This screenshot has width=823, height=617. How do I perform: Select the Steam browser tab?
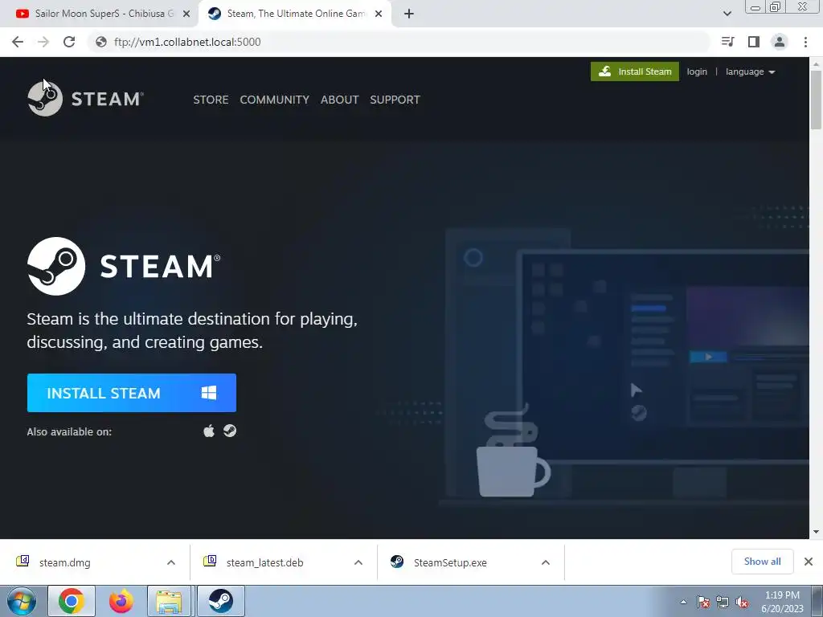pyautogui.click(x=295, y=14)
